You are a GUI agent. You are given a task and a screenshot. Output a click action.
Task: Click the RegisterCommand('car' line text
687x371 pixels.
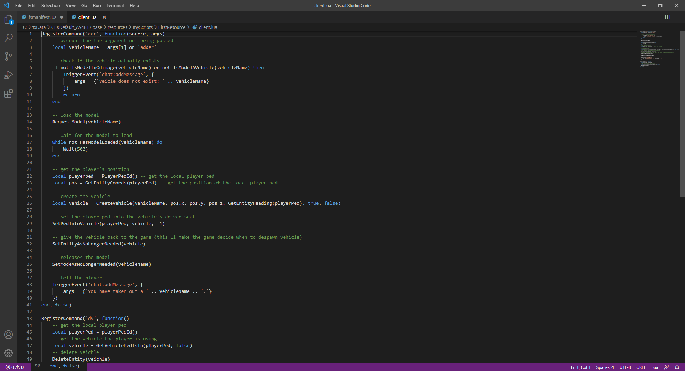(103, 34)
